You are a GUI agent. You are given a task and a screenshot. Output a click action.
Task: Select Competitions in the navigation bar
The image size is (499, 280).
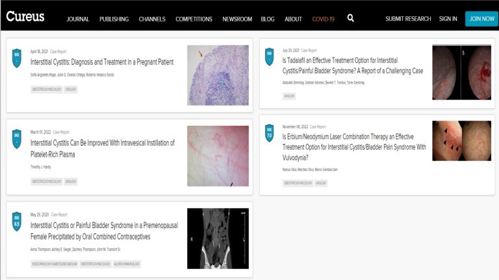(x=194, y=19)
